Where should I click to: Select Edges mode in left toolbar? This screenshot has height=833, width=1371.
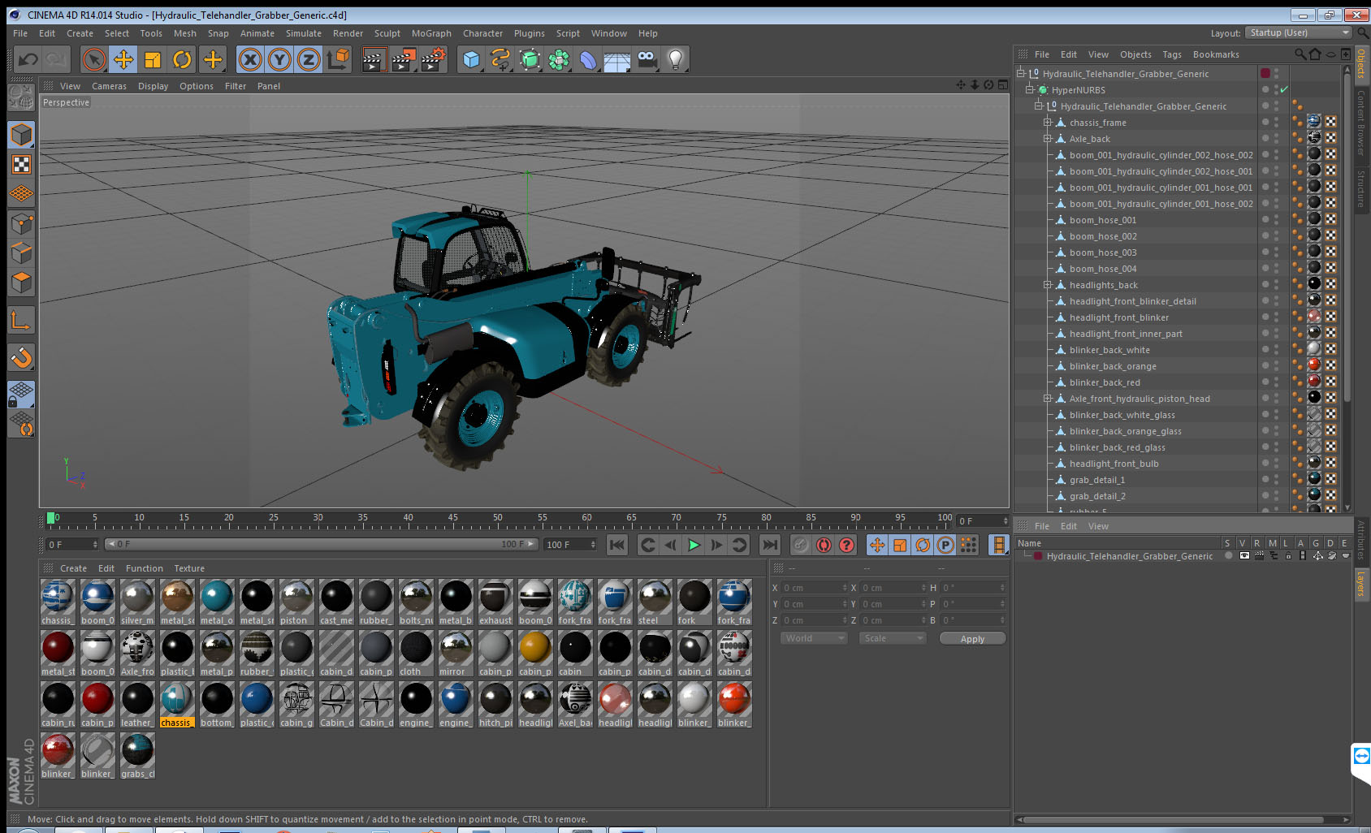click(21, 252)
